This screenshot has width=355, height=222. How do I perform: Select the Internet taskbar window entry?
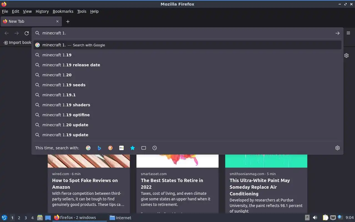tap(120, 218)
